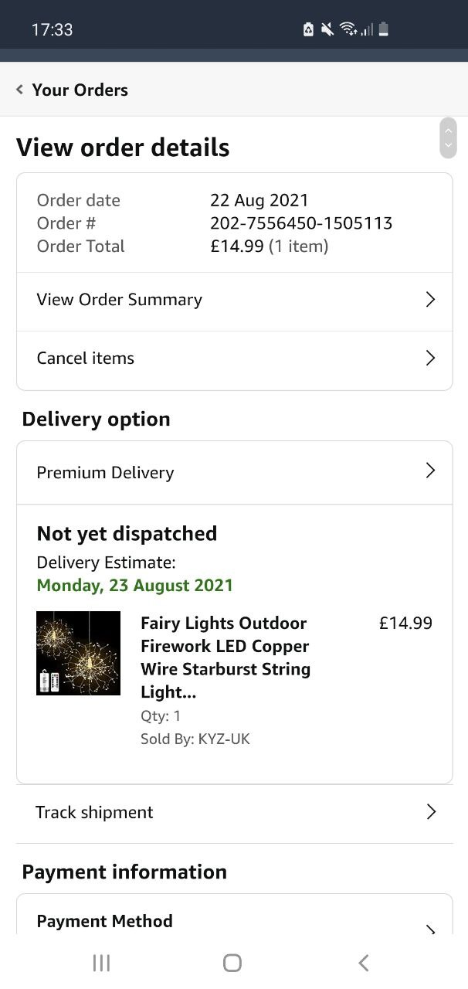This screenshot has width=468, height=989.
Task: Tap the back arrow beside Your Orders
Action: click(x=19, y=90)
